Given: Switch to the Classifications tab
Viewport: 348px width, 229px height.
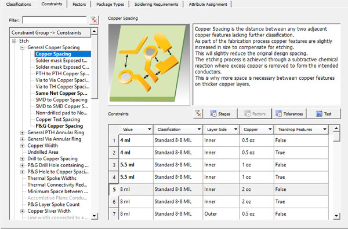Looking at the screenshot, I should coord(19,4).
